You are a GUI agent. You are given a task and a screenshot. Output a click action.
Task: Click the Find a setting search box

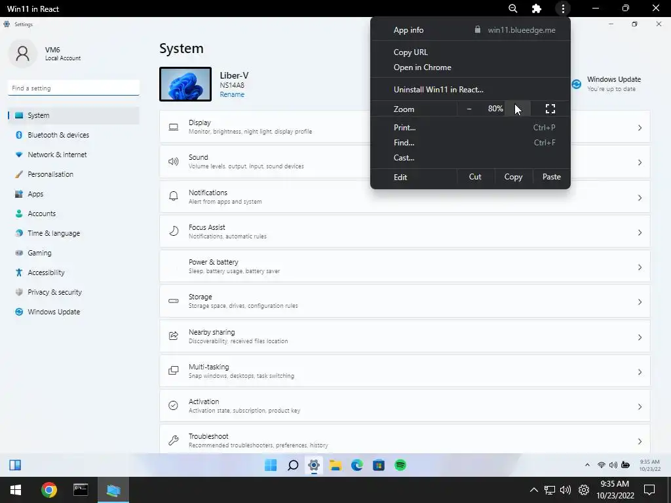[x=73, y=88]
